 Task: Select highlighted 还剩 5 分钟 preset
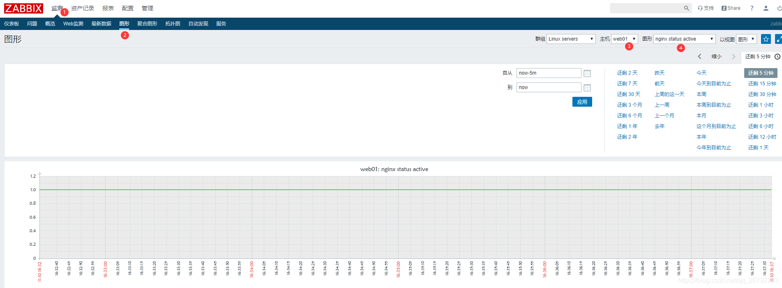[761, 73]
